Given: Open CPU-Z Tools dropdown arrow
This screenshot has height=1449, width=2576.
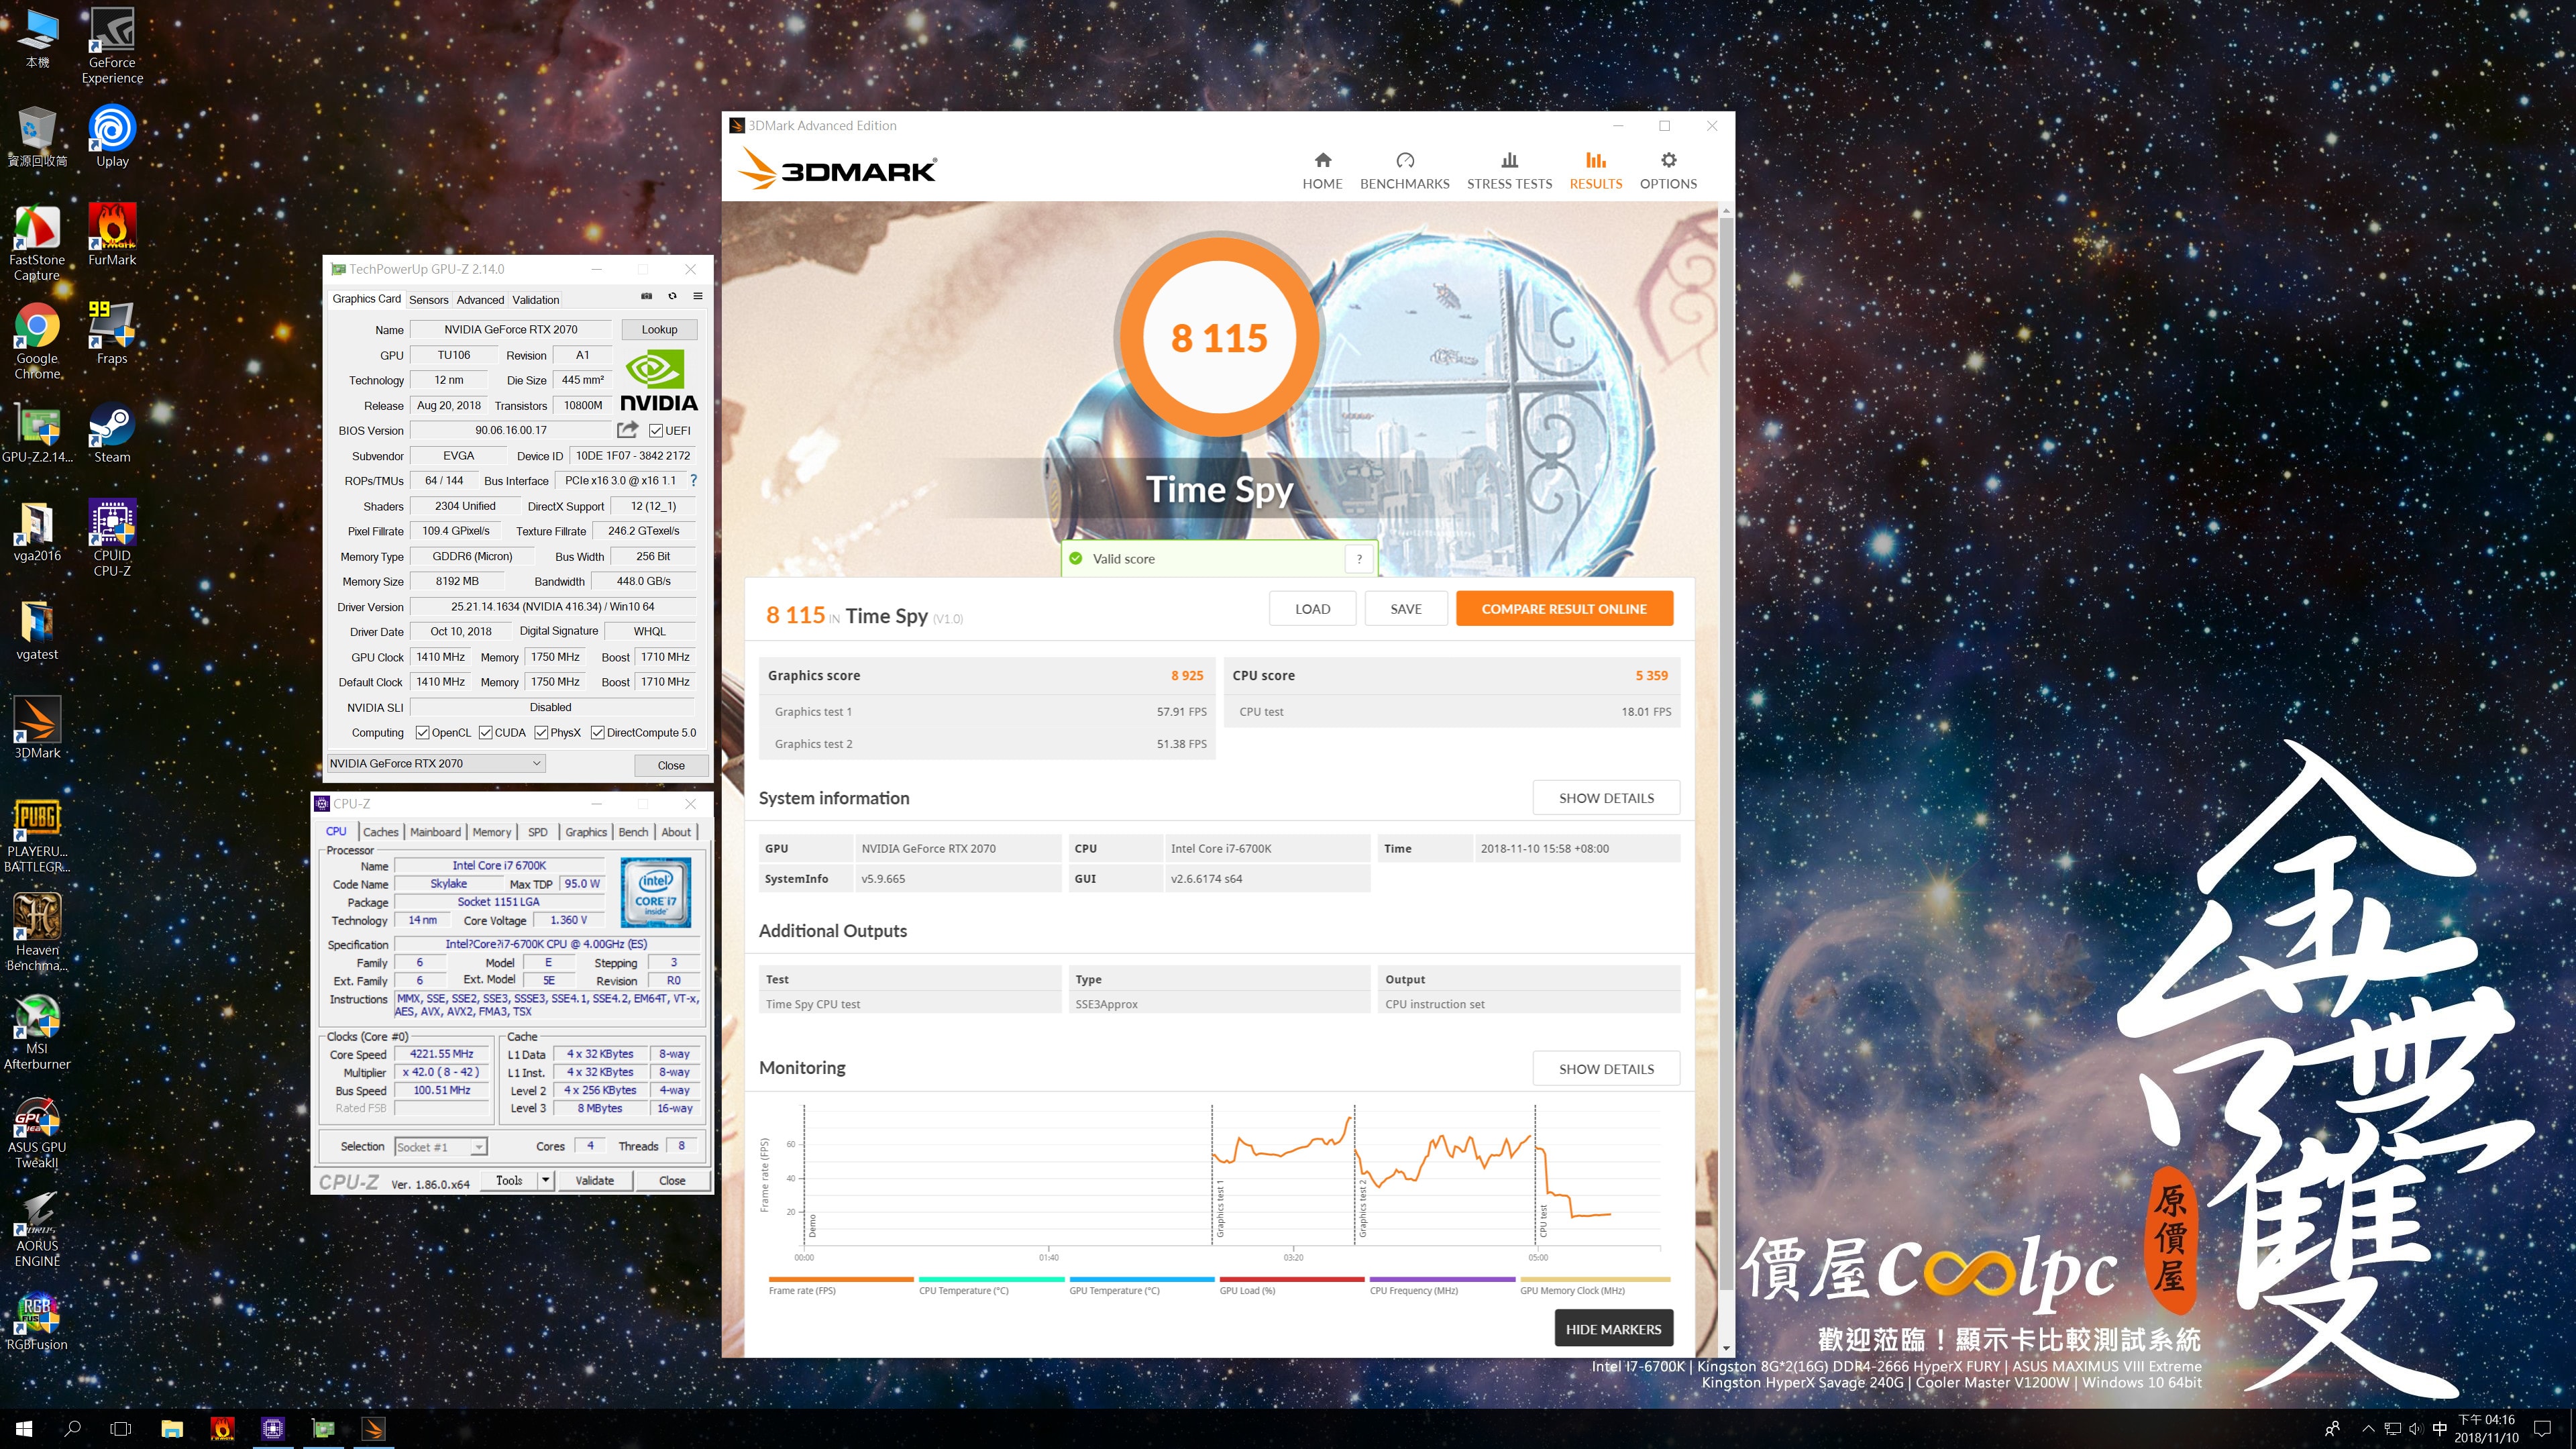Looking at the screenshot, I should coord(545,1181).
